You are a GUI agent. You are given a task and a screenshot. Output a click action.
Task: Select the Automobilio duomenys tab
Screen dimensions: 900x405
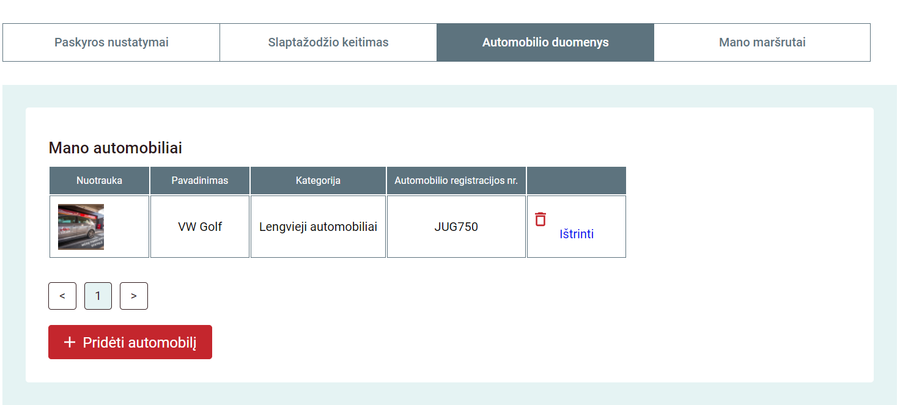click(545, 43)
